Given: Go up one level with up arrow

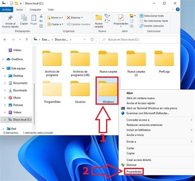Looking at the screenshot, I should (27, 40).
